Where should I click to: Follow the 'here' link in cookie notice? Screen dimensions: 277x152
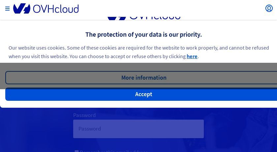(192, 56)
